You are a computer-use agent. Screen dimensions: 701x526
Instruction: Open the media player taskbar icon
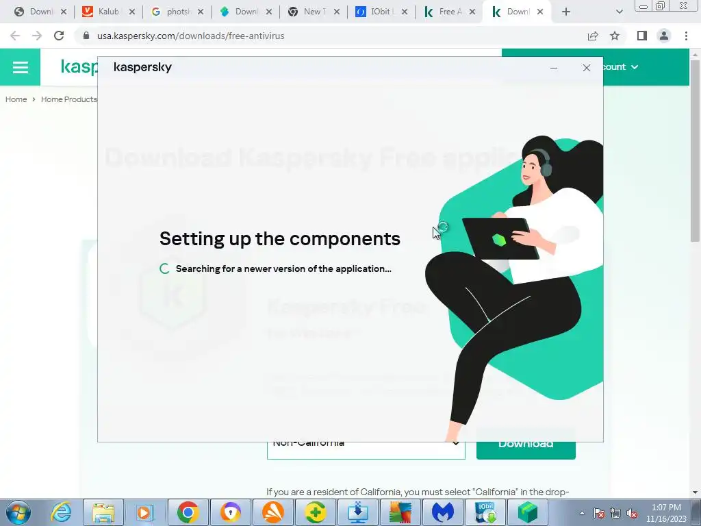click(145, 512)
